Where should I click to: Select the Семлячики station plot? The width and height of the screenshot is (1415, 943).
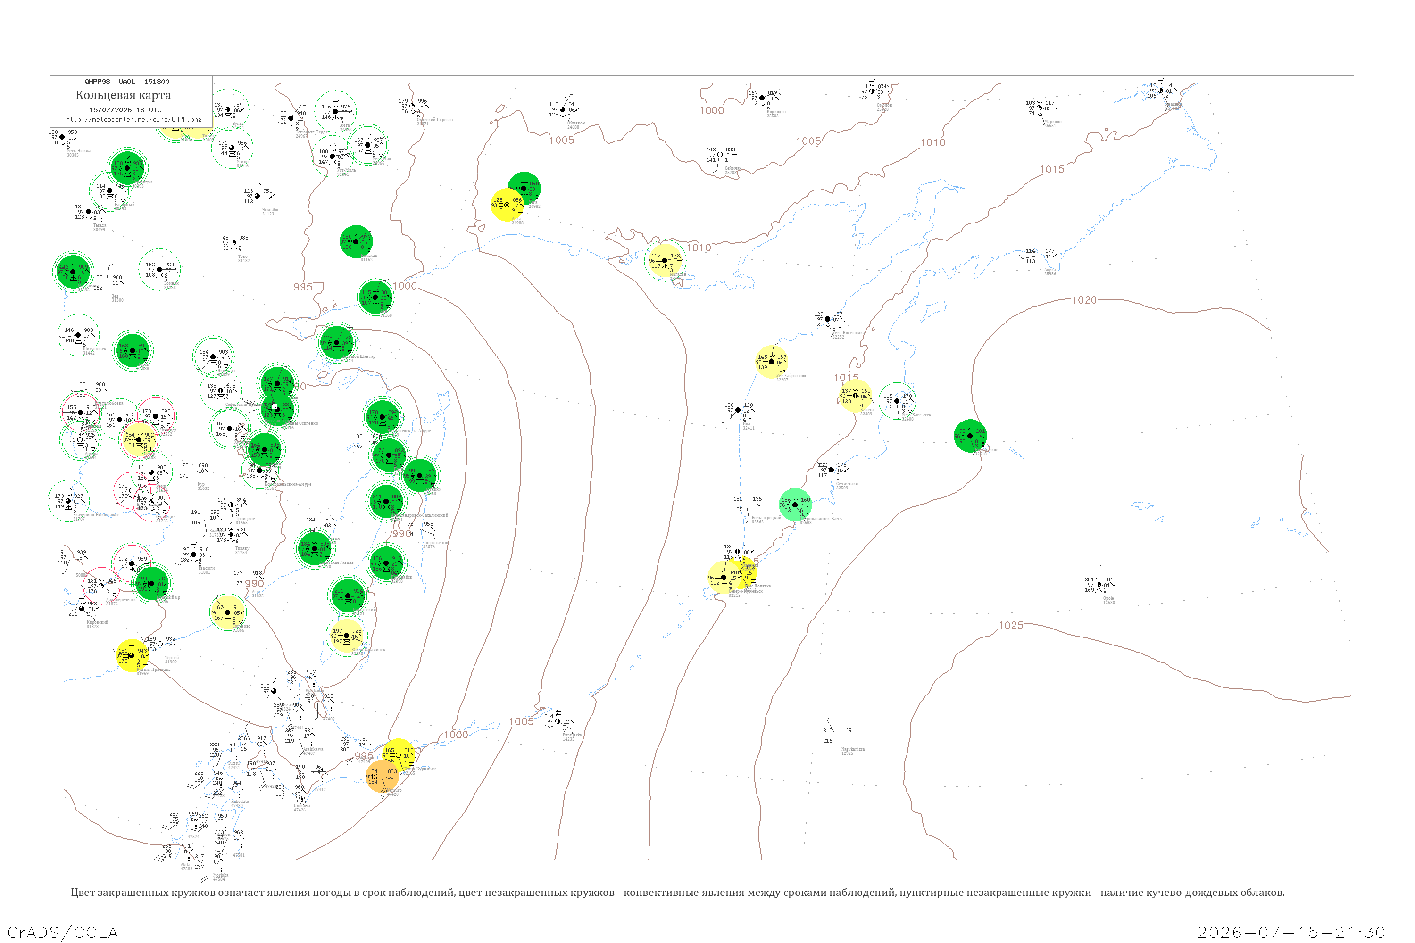832,470
